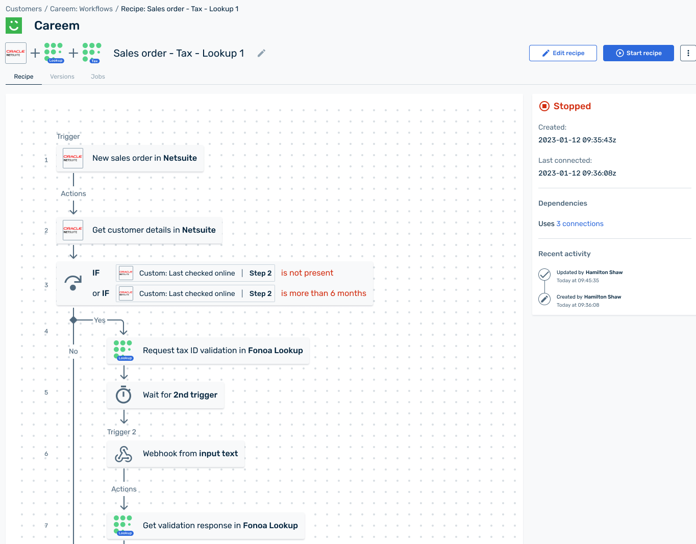The image size is (696, 544).
Task: Switch to the Versions tab
Action: [x=62, y=77]
